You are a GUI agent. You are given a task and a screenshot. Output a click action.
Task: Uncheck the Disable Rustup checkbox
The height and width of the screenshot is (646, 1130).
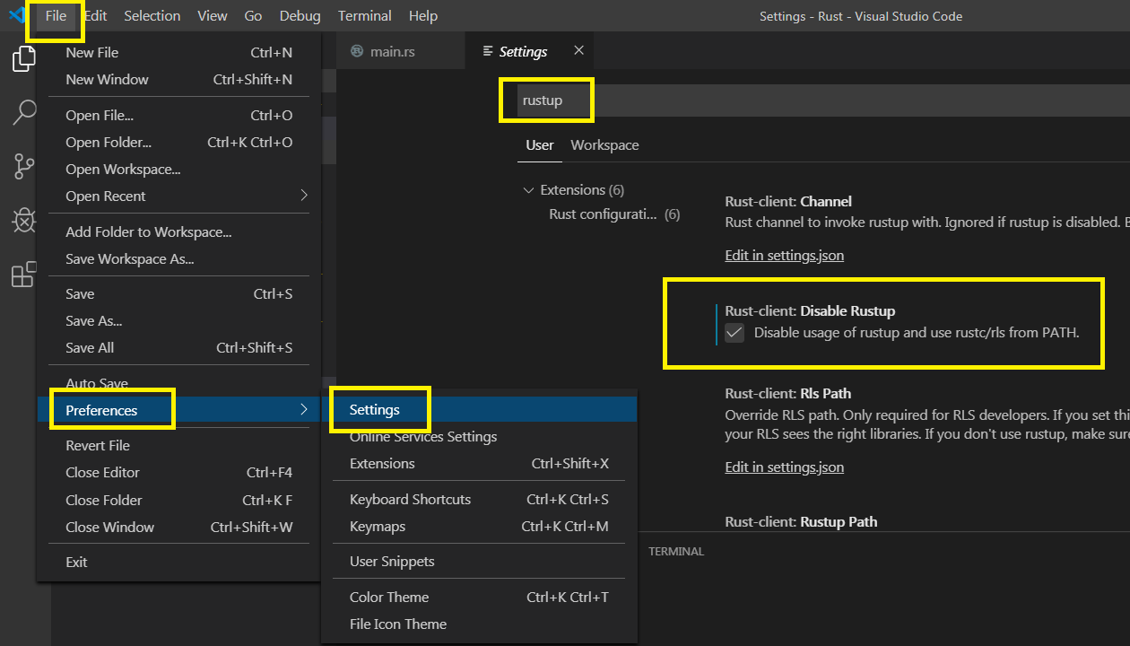click(734, 333)
